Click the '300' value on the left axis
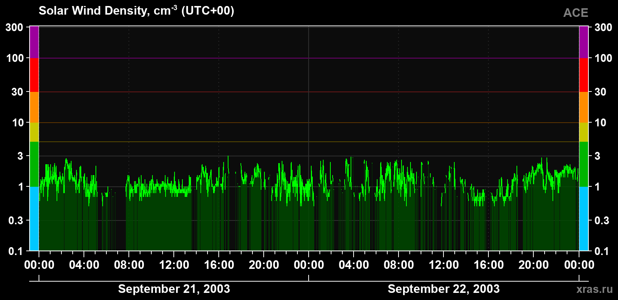This screenshot has width=618, height=300. click(15, 27)
